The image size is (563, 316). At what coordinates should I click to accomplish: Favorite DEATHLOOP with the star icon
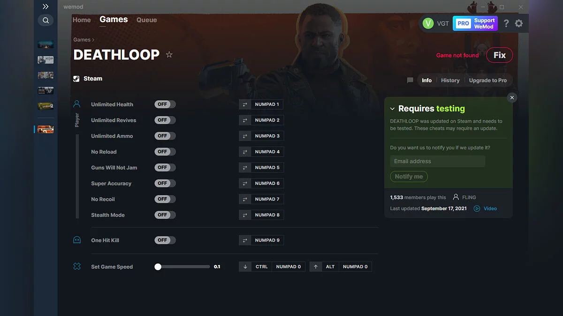(x=169, y=54)
